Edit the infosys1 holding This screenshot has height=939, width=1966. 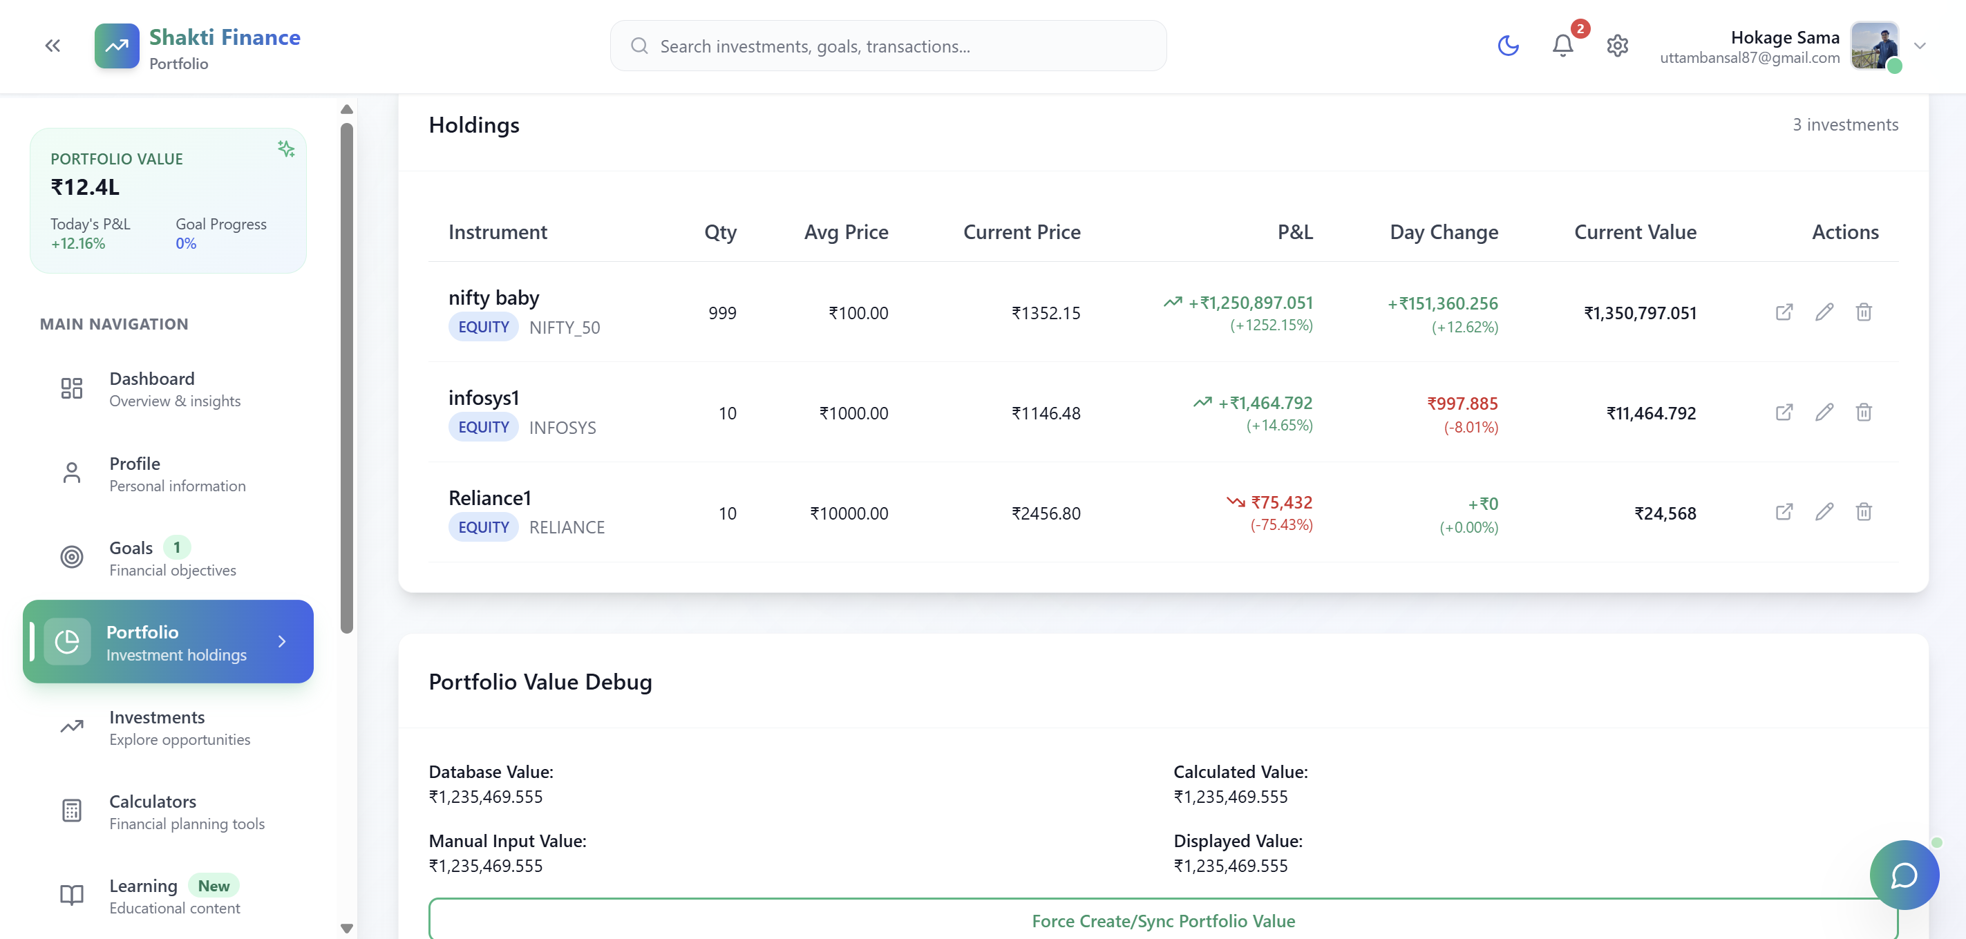1823,412
